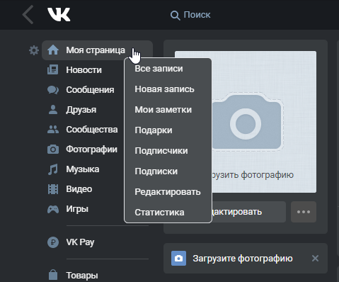Click the Товары shopping bag icon

click(53, 274)
